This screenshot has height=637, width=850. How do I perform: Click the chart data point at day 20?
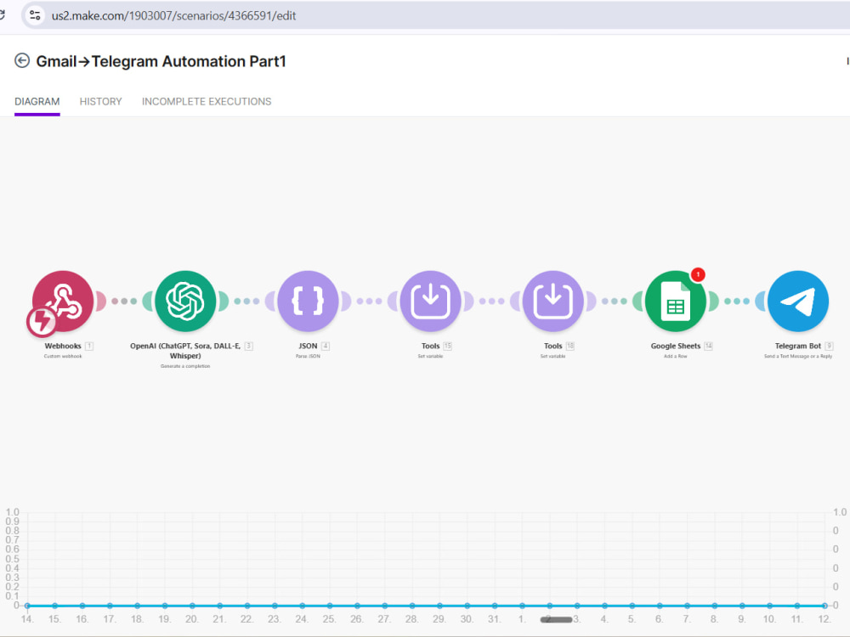click(x=192, y=606)
